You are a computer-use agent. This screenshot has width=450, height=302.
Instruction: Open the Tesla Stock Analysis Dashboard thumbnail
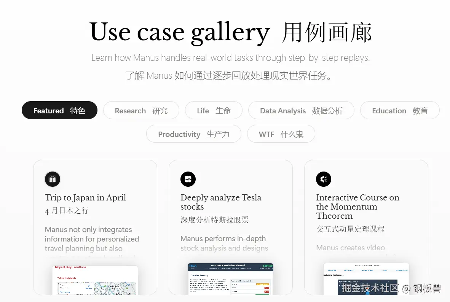tap(230, 279)
